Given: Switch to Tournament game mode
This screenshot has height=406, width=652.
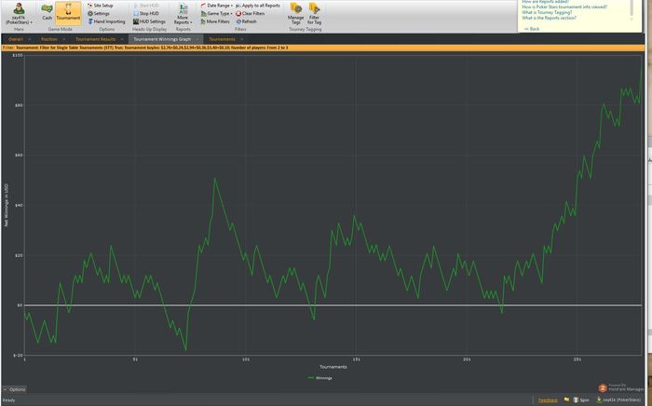Looking at the screenshot, I should tap(68, 11).
